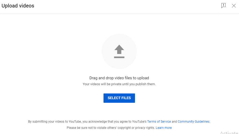Follow the Learn more link
The image size is (239, 134).
tap(164, 128)
